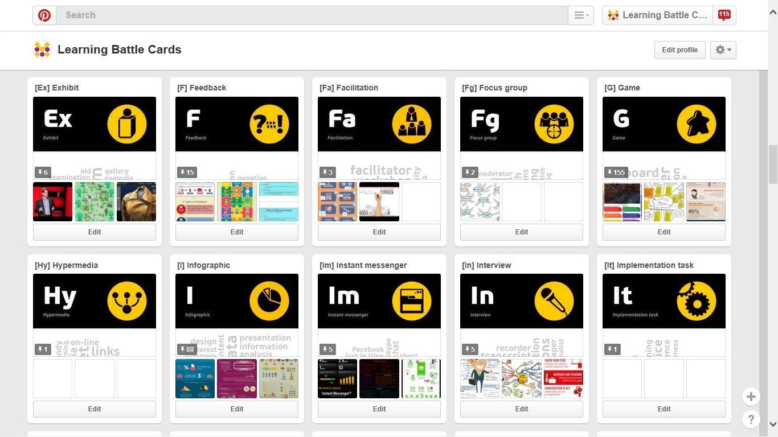Open the gear settings dropdown
This screenshot has height=437, width=778.
[x=723, y=50]
